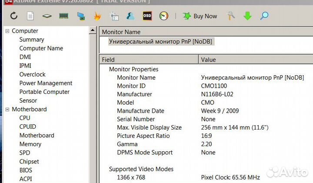Viewport: 313px width, 183px height.
Task: Open the DMI page
Action: coord(25,57)
